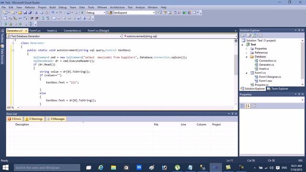Screen dimensions: 306x172
Task: Open the 100 % zoom dropdown
Action: click(18, 107)
